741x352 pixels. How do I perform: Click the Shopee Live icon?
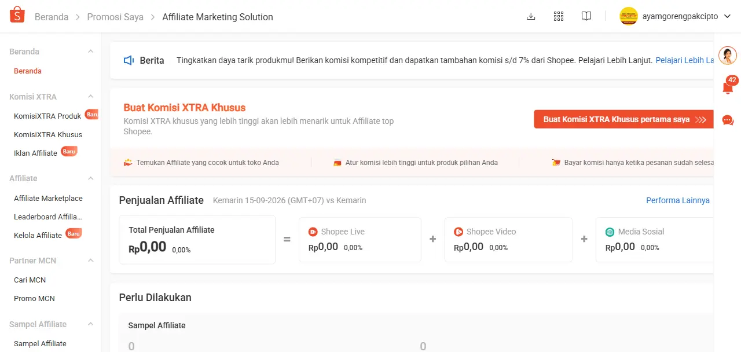tap(313, 232)
